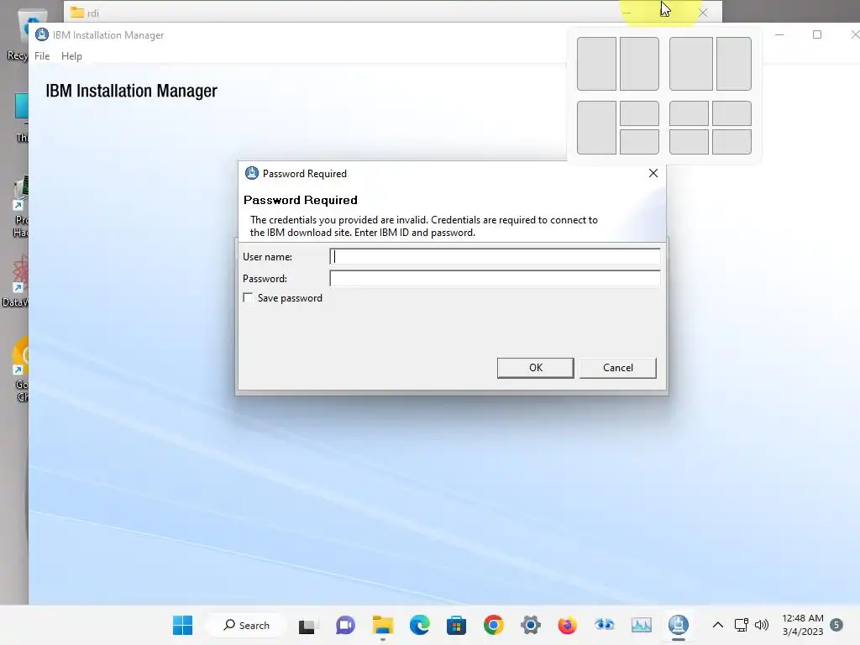Image resolution: width=860 pixels, height=645 pixels.
Task: Open the clock and date panel
Action: coord(802,625)
